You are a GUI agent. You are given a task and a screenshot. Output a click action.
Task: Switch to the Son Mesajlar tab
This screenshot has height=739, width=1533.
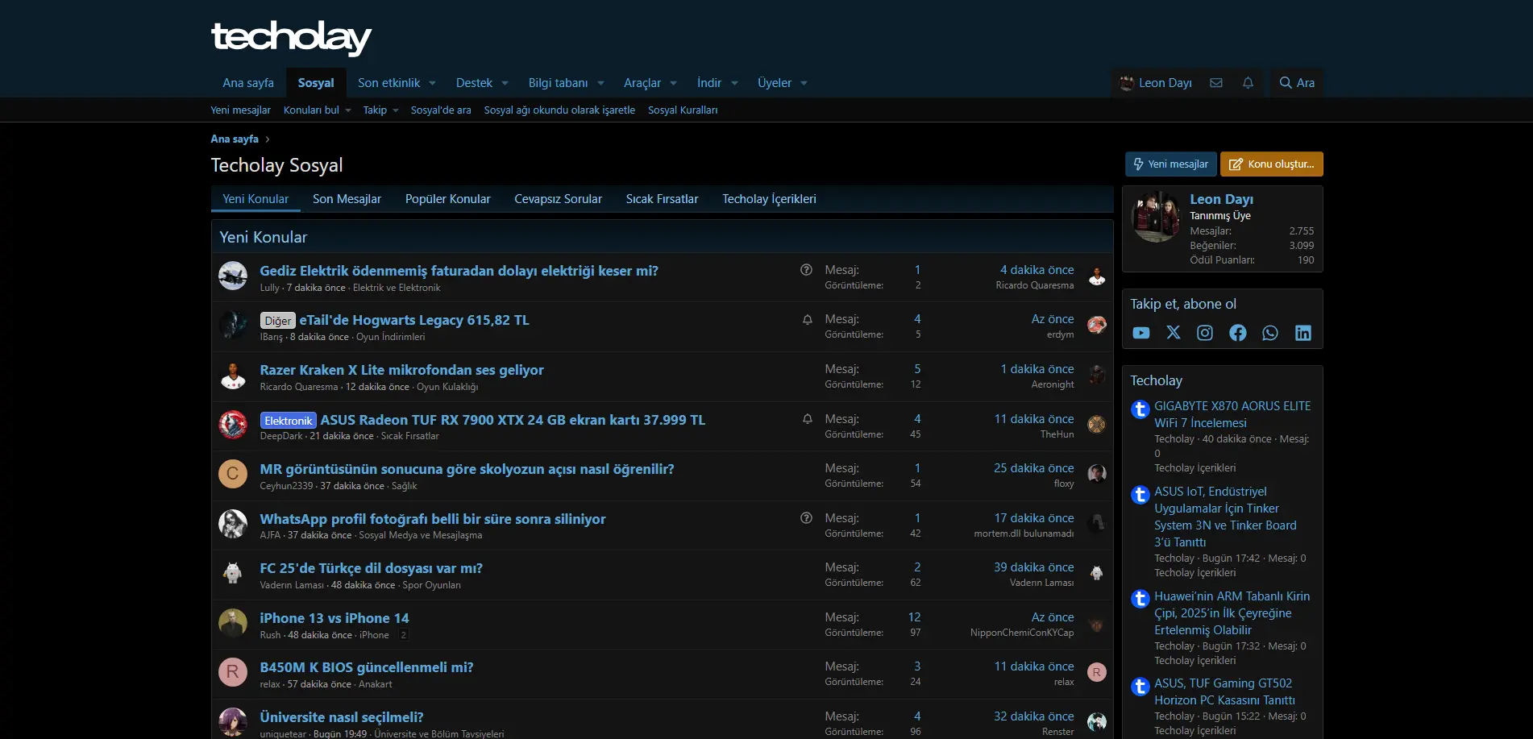click(347, 199)
